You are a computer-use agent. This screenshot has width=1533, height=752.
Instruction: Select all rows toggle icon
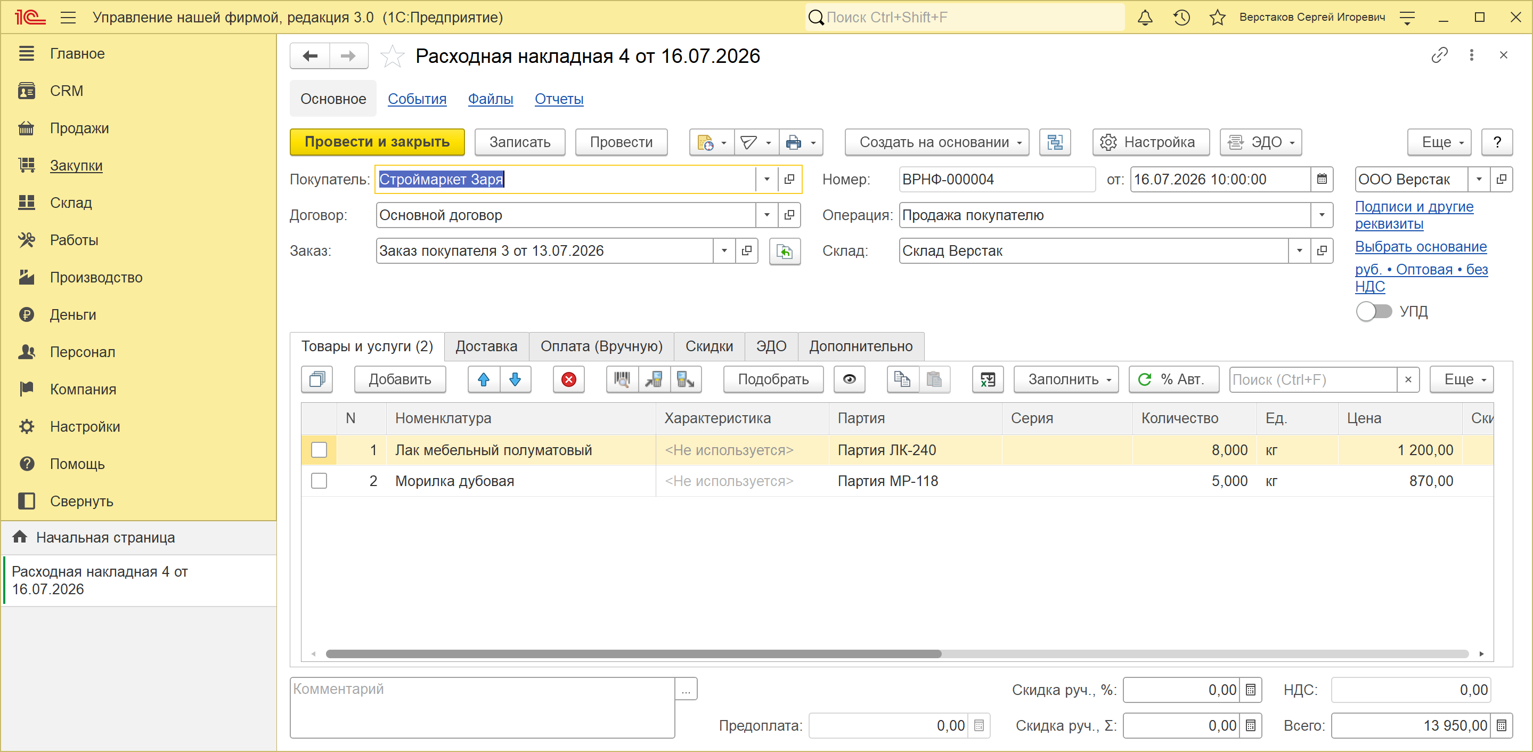(x=317, y=379)
